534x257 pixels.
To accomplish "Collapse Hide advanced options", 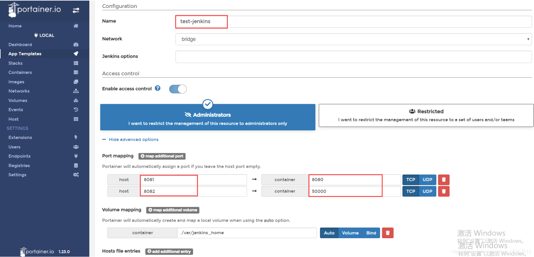I will (x=130, y=140).
